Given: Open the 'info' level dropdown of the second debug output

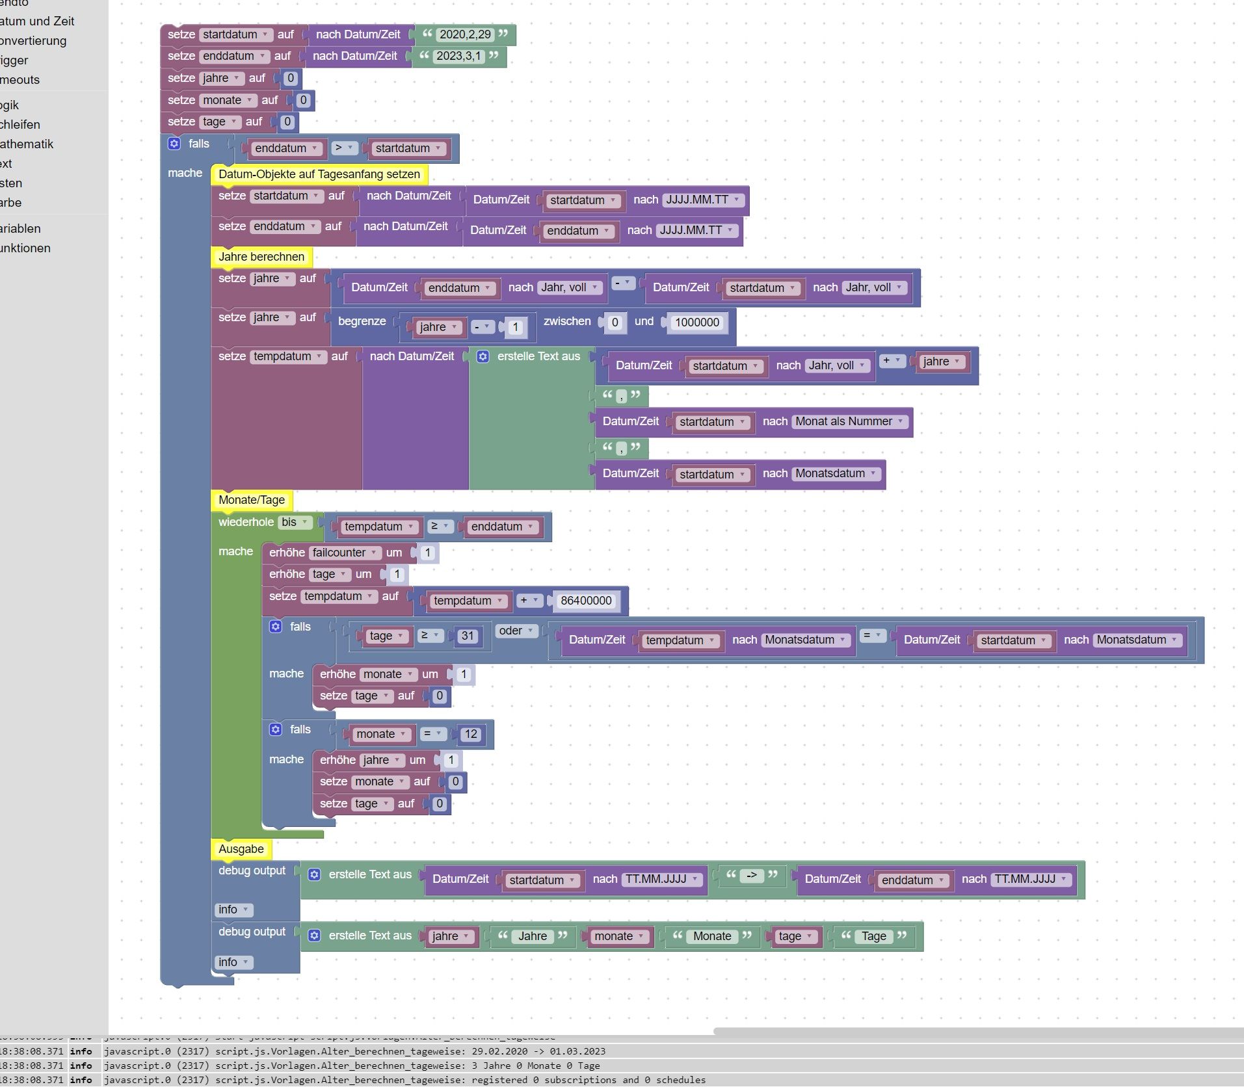Looking at the screenshot, I should 233,962.
